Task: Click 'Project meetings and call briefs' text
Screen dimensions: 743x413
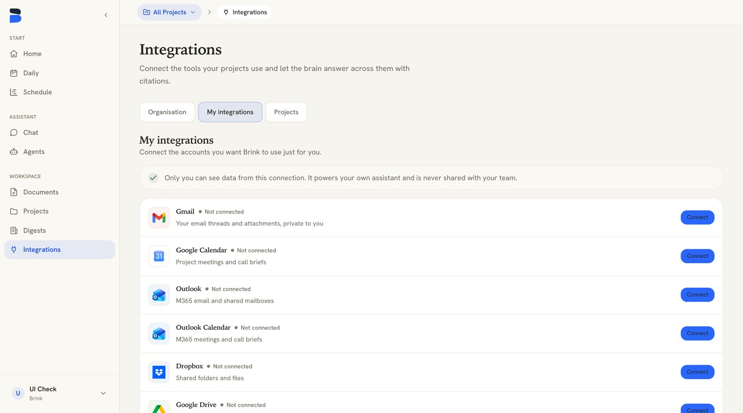Action: [221, 262]
